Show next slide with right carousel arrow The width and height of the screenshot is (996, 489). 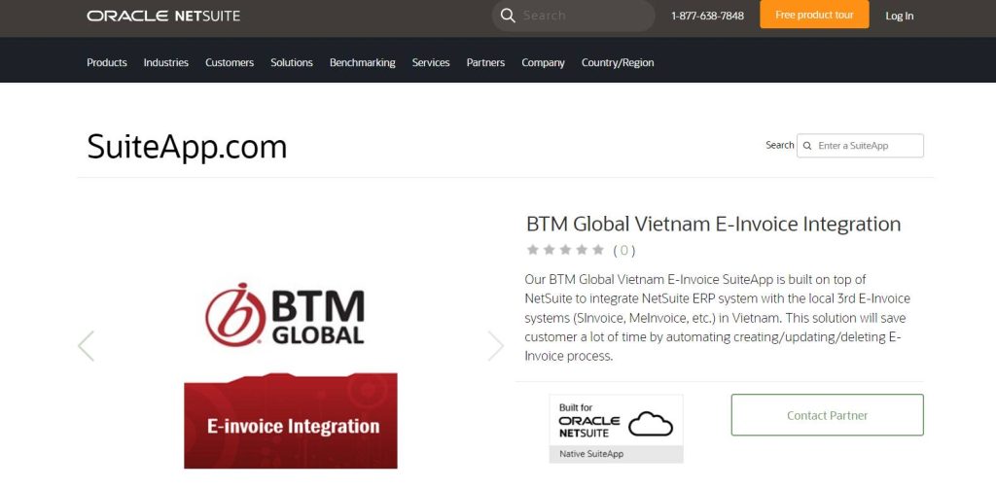pyautogui.click(x=495, y=346)
